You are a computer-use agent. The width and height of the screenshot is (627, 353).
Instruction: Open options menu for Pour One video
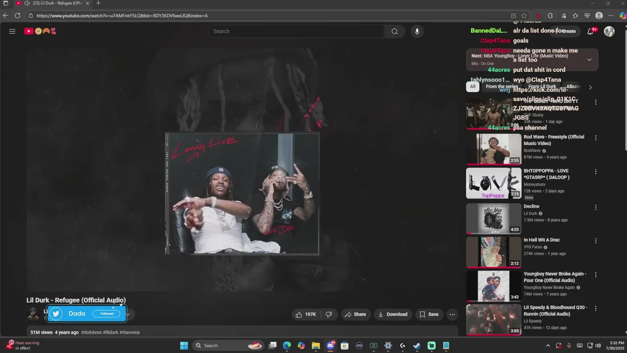pyautogui.click(x=596, y=275)
